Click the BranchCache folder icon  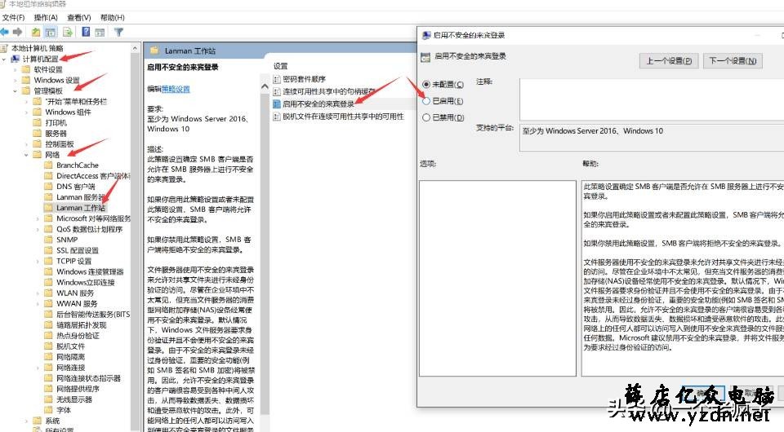pyautogui.click(x=48, y=165)
